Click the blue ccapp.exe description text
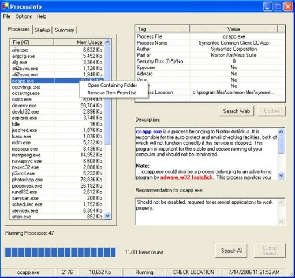Image resolution: width=295 pixels, height=278 pixels. tap(149, 131)
